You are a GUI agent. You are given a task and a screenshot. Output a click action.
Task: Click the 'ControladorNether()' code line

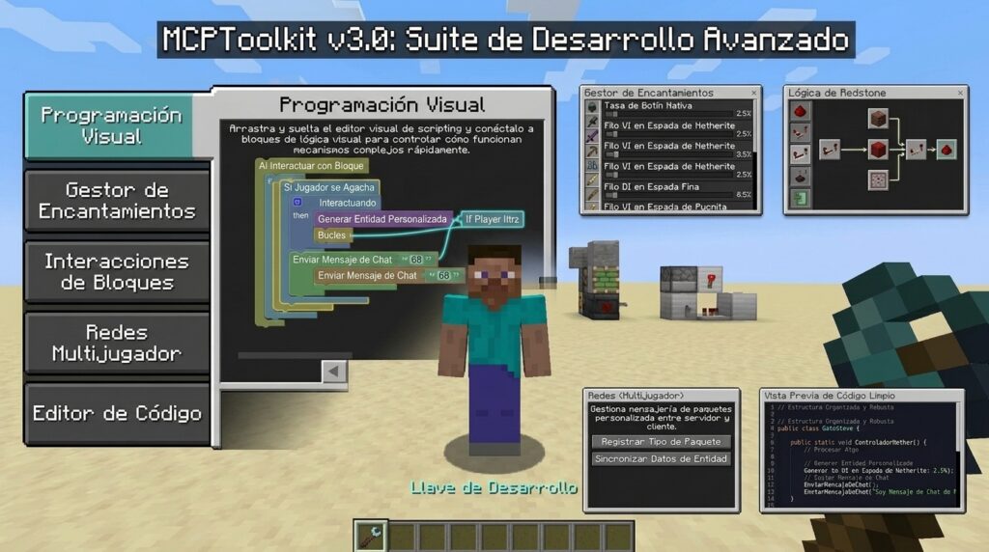point(859,442)
